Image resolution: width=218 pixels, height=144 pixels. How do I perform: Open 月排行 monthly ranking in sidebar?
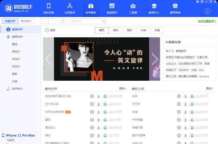pos(16,59)
